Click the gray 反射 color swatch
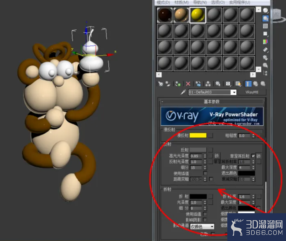Image resolution: width=286 pixels, height=241 pixels. [x=198, y=150]
